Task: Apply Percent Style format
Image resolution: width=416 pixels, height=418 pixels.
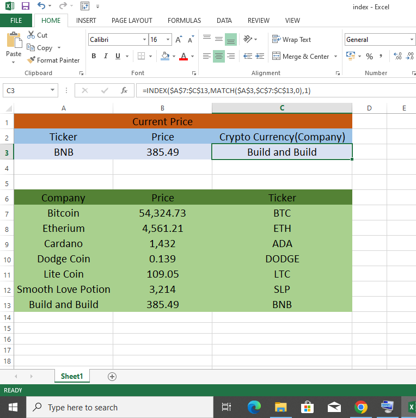Action: (x=369, y=56)
